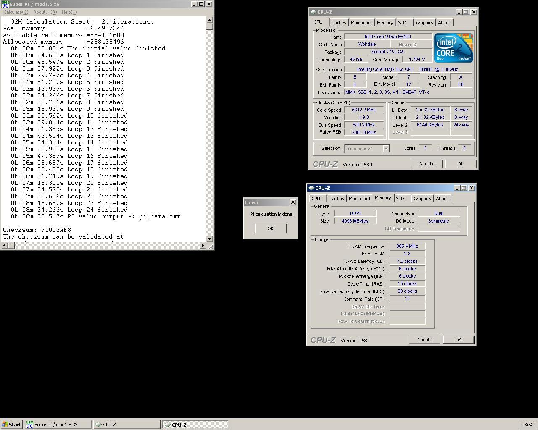
Task: Switch to SPD tab in upper CPU-Z
Action: click(x=402, y=23)
